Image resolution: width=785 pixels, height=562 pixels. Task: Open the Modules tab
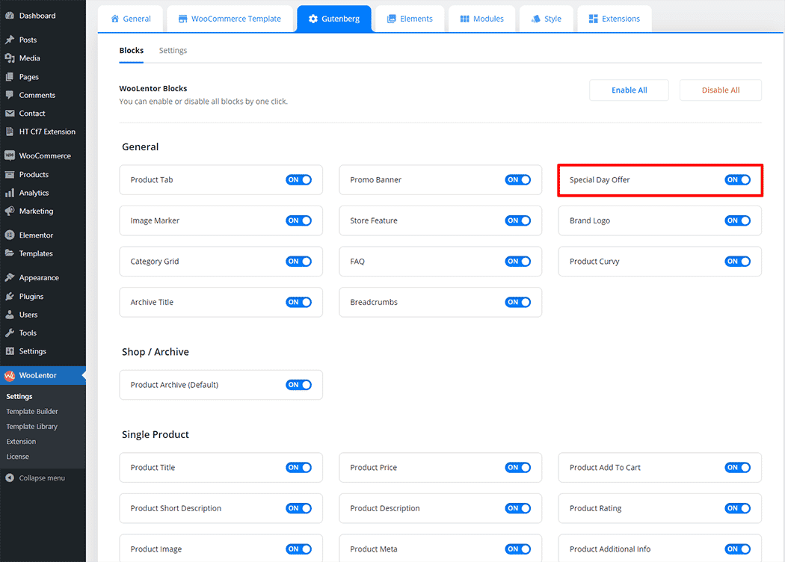click(481, 19)
